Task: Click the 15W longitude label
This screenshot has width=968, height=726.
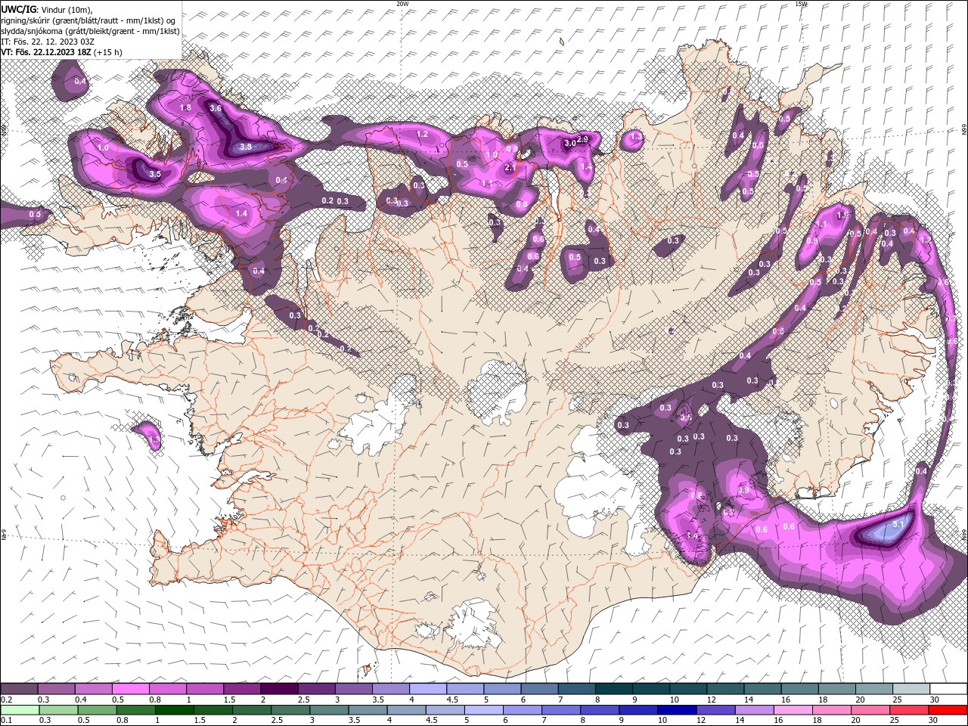Action: [x=801, y=4]
